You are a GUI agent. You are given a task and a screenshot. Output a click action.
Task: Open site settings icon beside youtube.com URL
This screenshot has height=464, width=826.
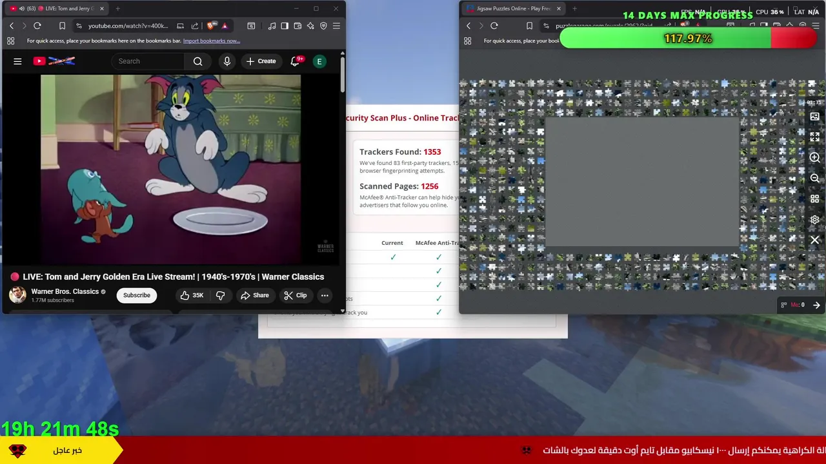coord(79,26)
